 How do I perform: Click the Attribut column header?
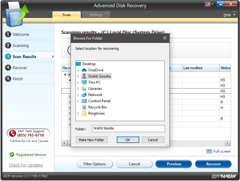point(225,68)
